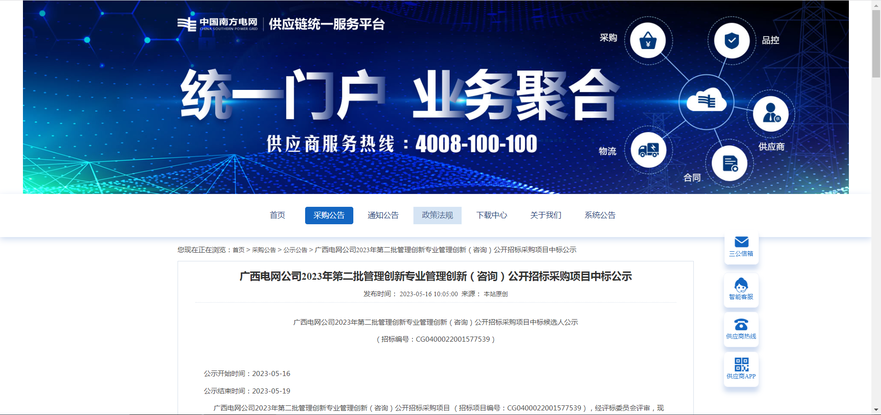The height and width of the screenshot is (415, 881).
Task: Click the 采购公告 breadcrumb link
Action: [264, 250]
